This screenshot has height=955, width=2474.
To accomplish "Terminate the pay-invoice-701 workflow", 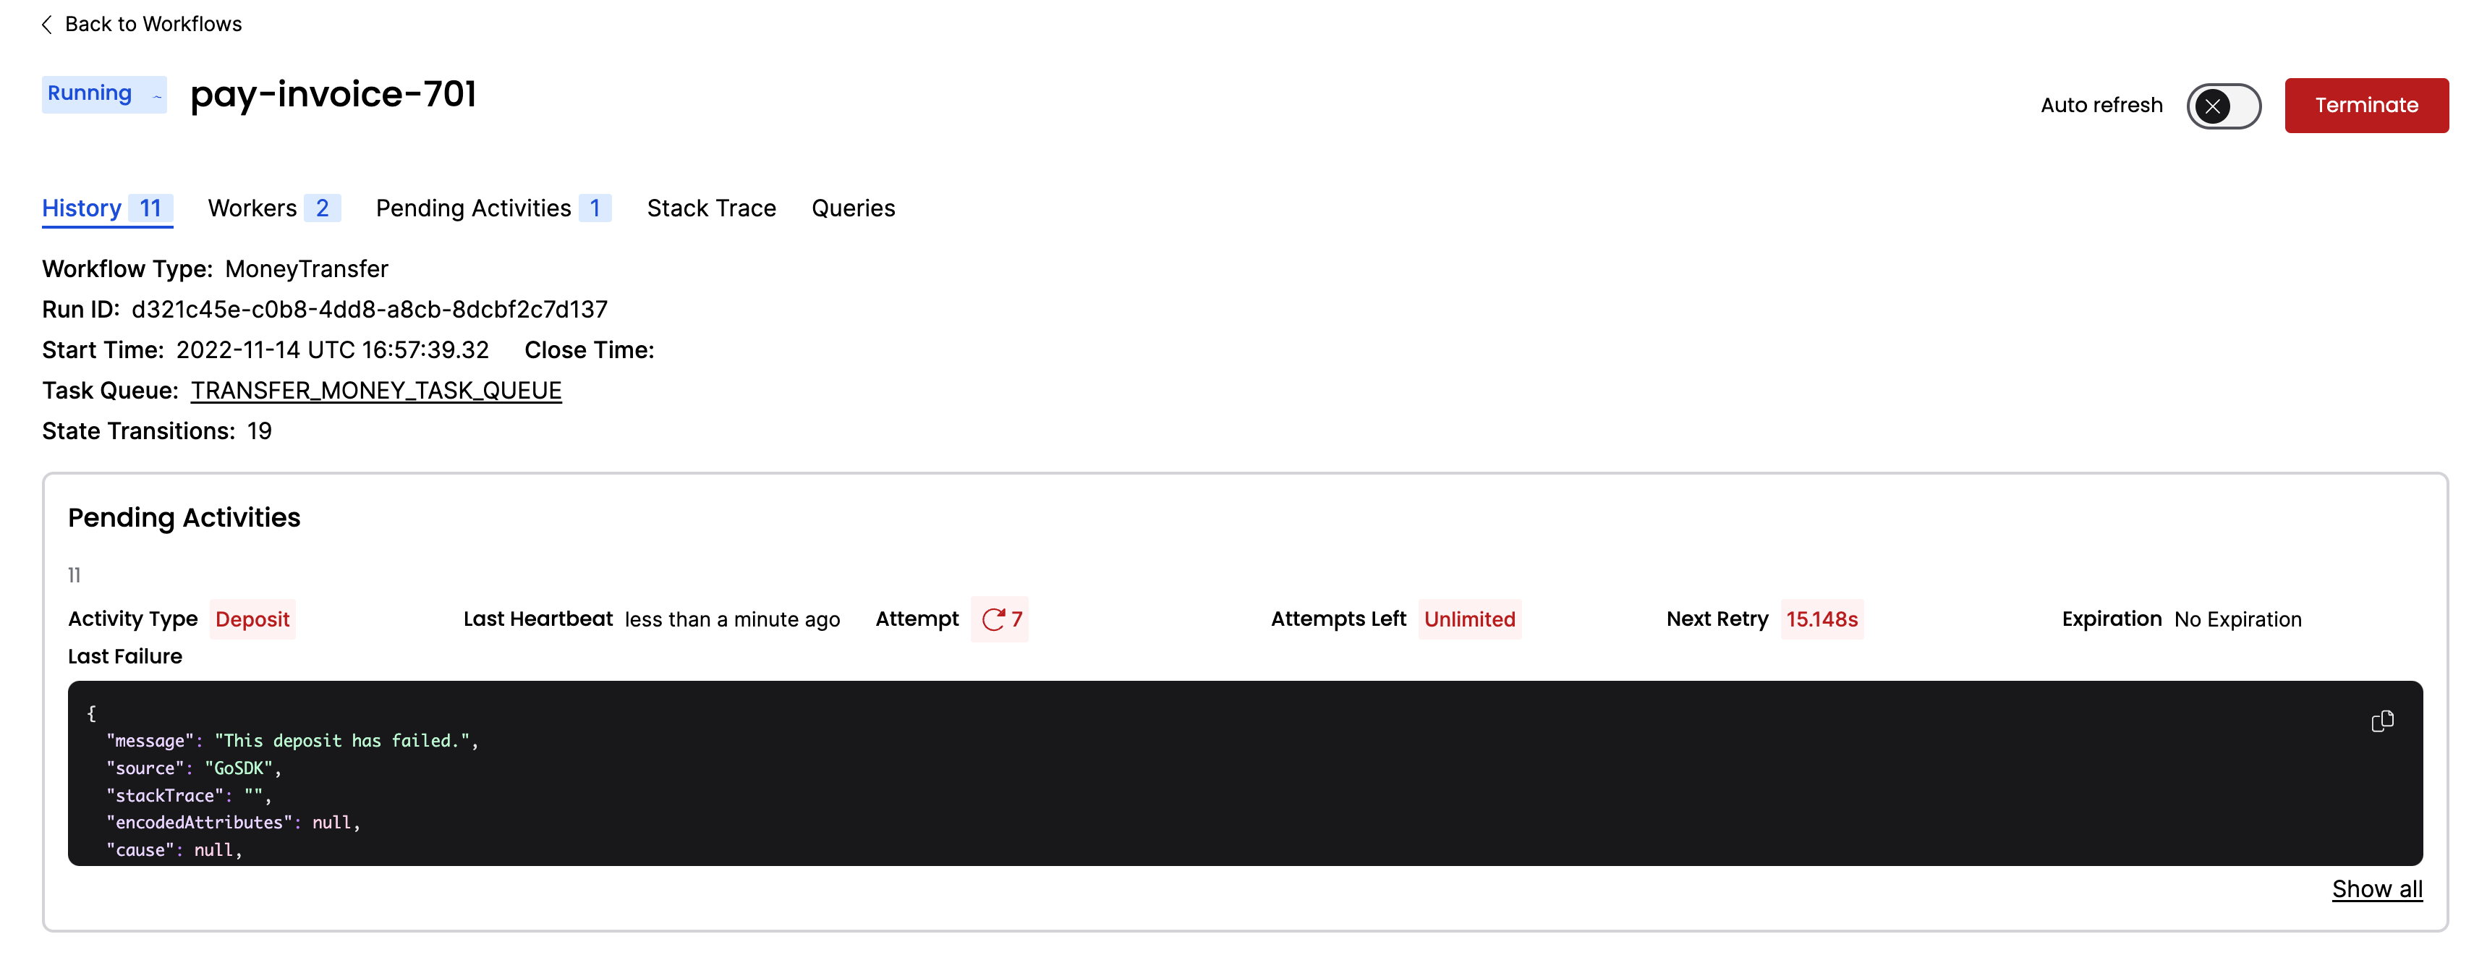I will [x=2365, y=106].
